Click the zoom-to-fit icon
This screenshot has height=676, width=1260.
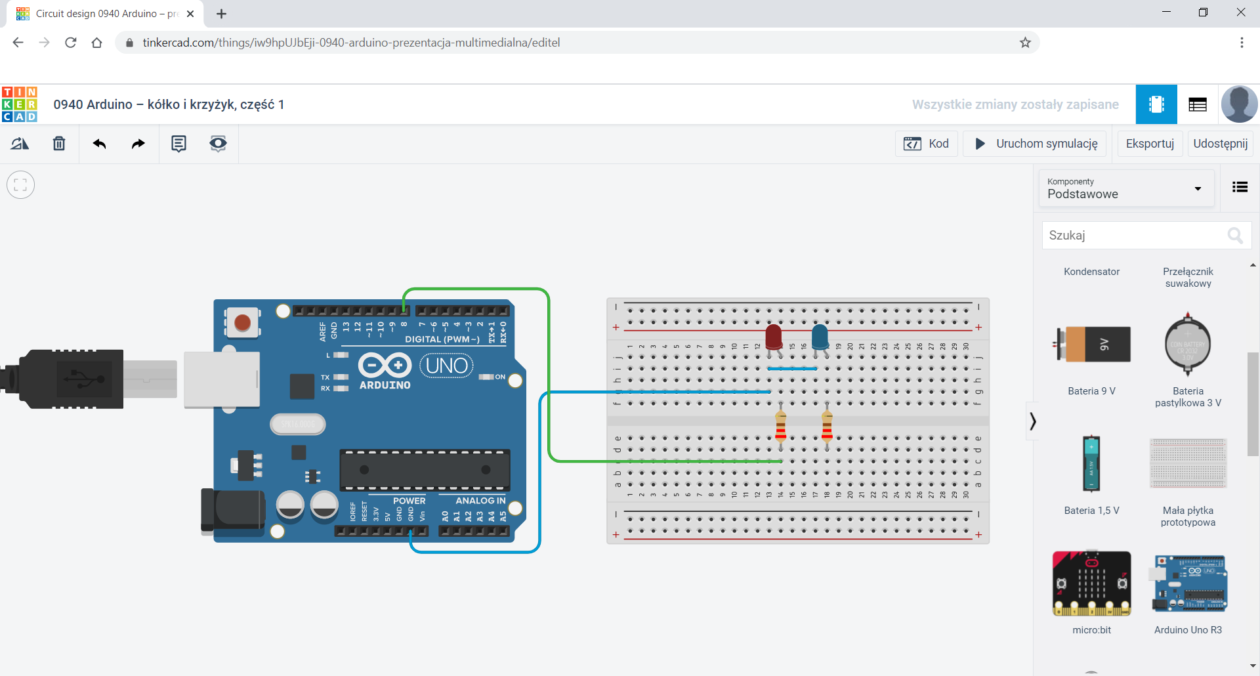point(20,184)
